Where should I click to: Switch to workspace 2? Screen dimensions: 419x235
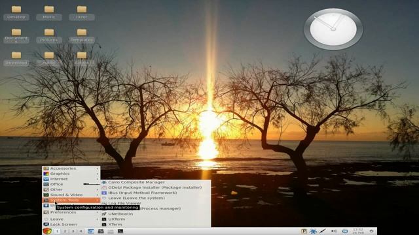(65, 231)
